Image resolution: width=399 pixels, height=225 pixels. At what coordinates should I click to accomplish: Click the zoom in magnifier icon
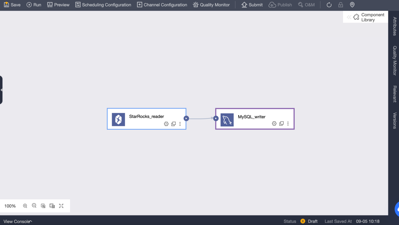(x=25, y=206)
